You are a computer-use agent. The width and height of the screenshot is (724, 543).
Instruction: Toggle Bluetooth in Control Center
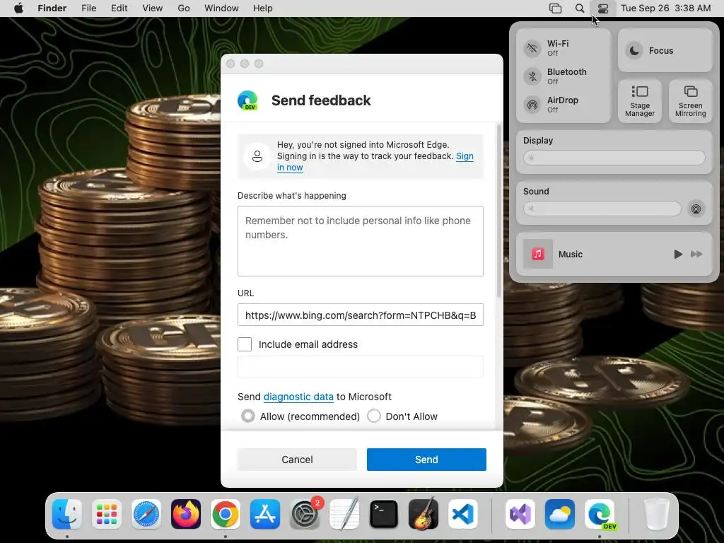click(x=532, y=76)
